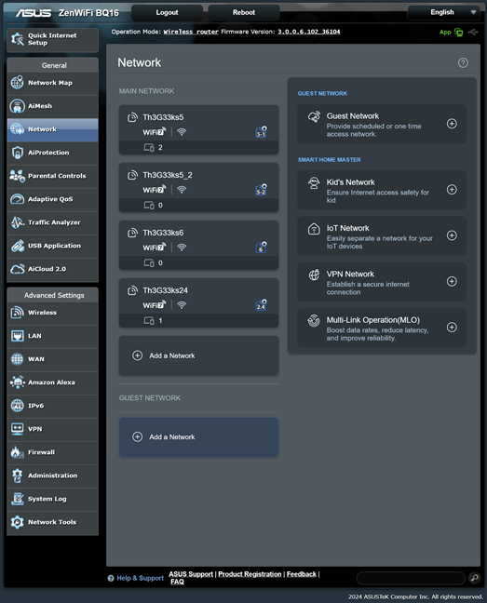
Task: Click the Kid's Network profile icon
Action: pyautogui.click(x=314, y=183)
